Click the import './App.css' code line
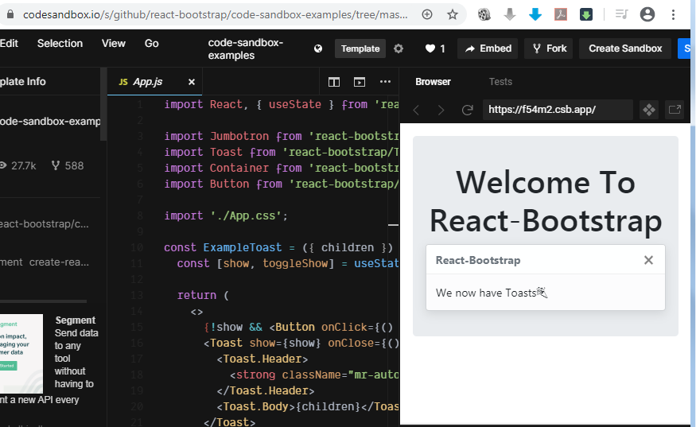696x427 pixels. (x=226, y=215)
